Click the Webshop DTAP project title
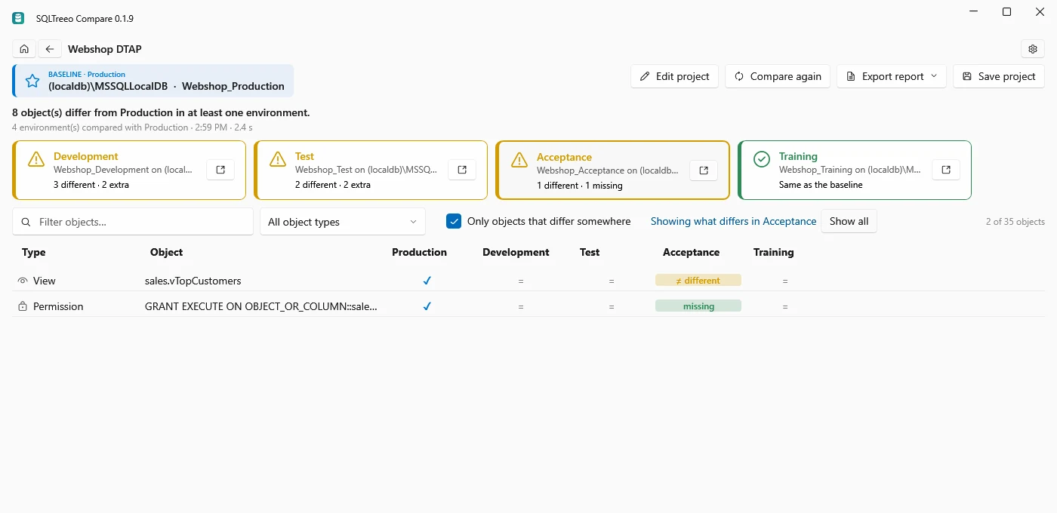The height and width of the screenshot is (513, 1057). coord(105,49)
